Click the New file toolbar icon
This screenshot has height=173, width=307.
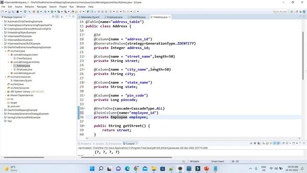pyautogui.click(x=3, y=12)
